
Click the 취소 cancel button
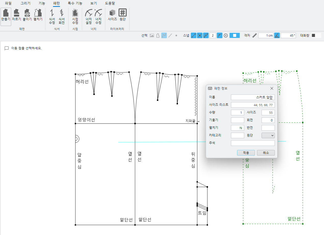tap(266, 153)
